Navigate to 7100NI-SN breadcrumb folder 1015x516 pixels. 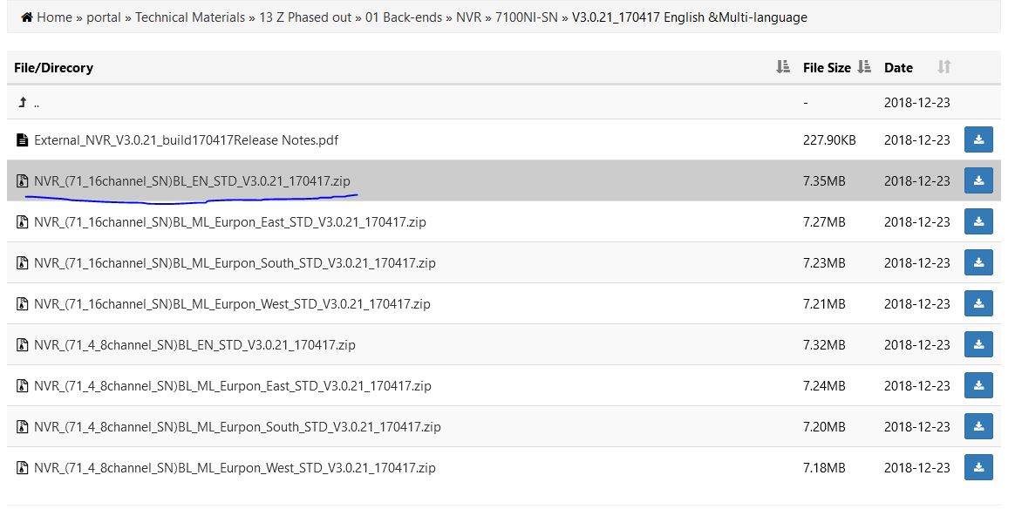click(x=526, y=17)
